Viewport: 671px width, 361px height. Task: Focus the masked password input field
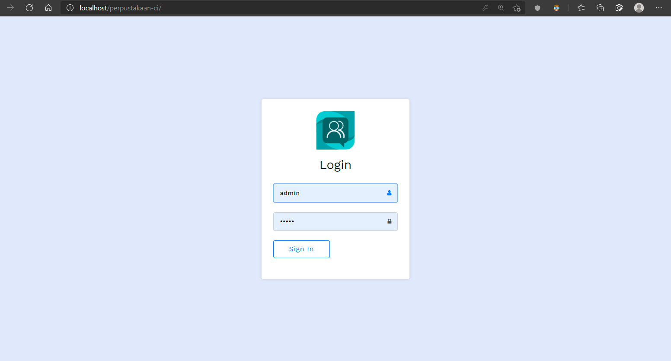click(329, 221)
